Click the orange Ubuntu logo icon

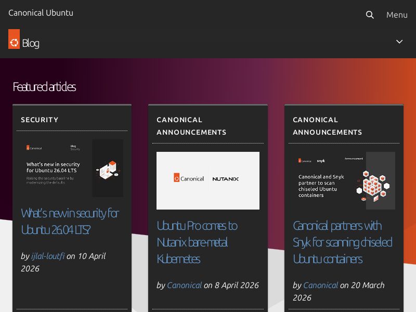[x=14, y=40]
